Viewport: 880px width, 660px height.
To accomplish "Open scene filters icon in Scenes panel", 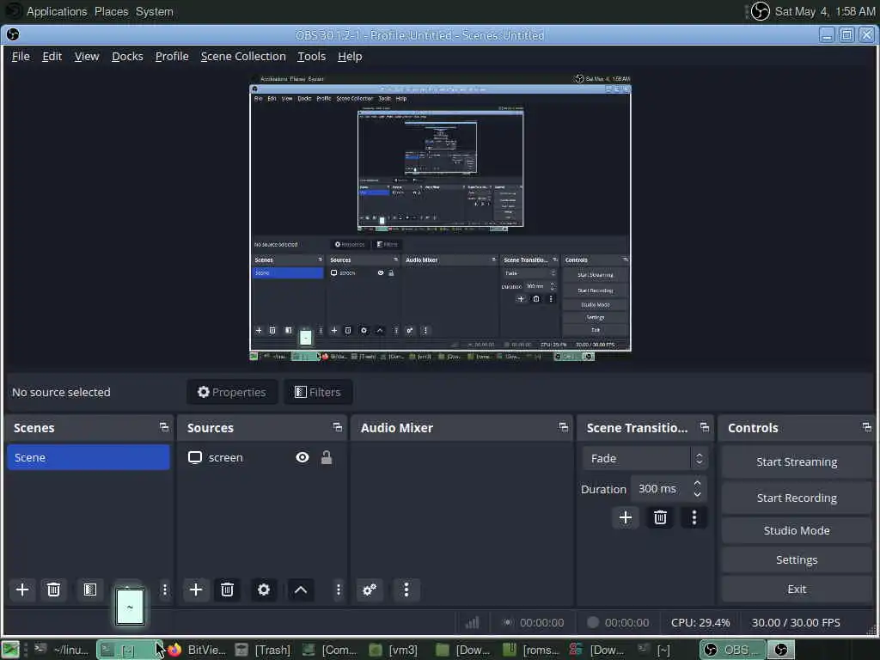I will (x=89, y=590).
